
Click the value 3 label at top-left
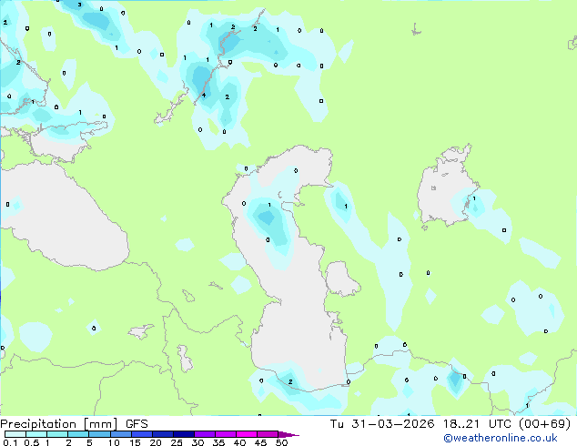coord(79,5)
